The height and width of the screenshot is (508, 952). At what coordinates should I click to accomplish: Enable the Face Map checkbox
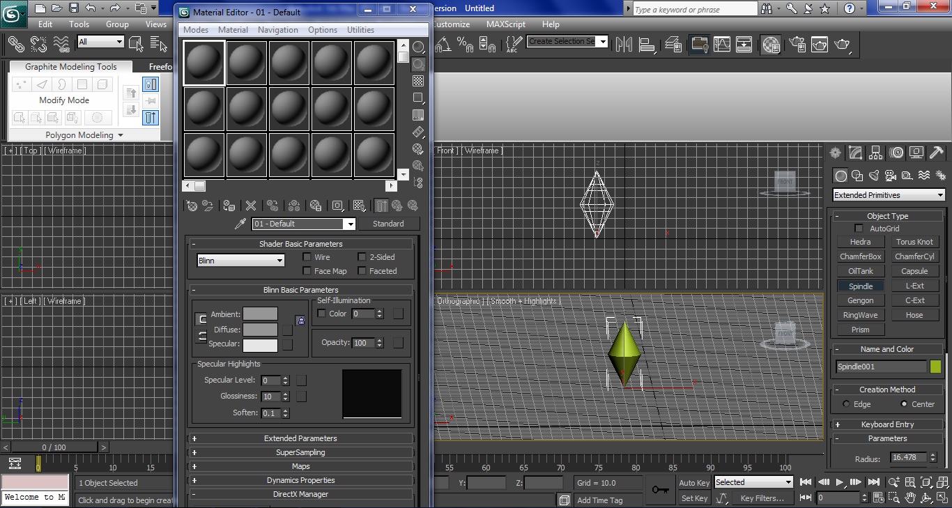tap(307, 271)
